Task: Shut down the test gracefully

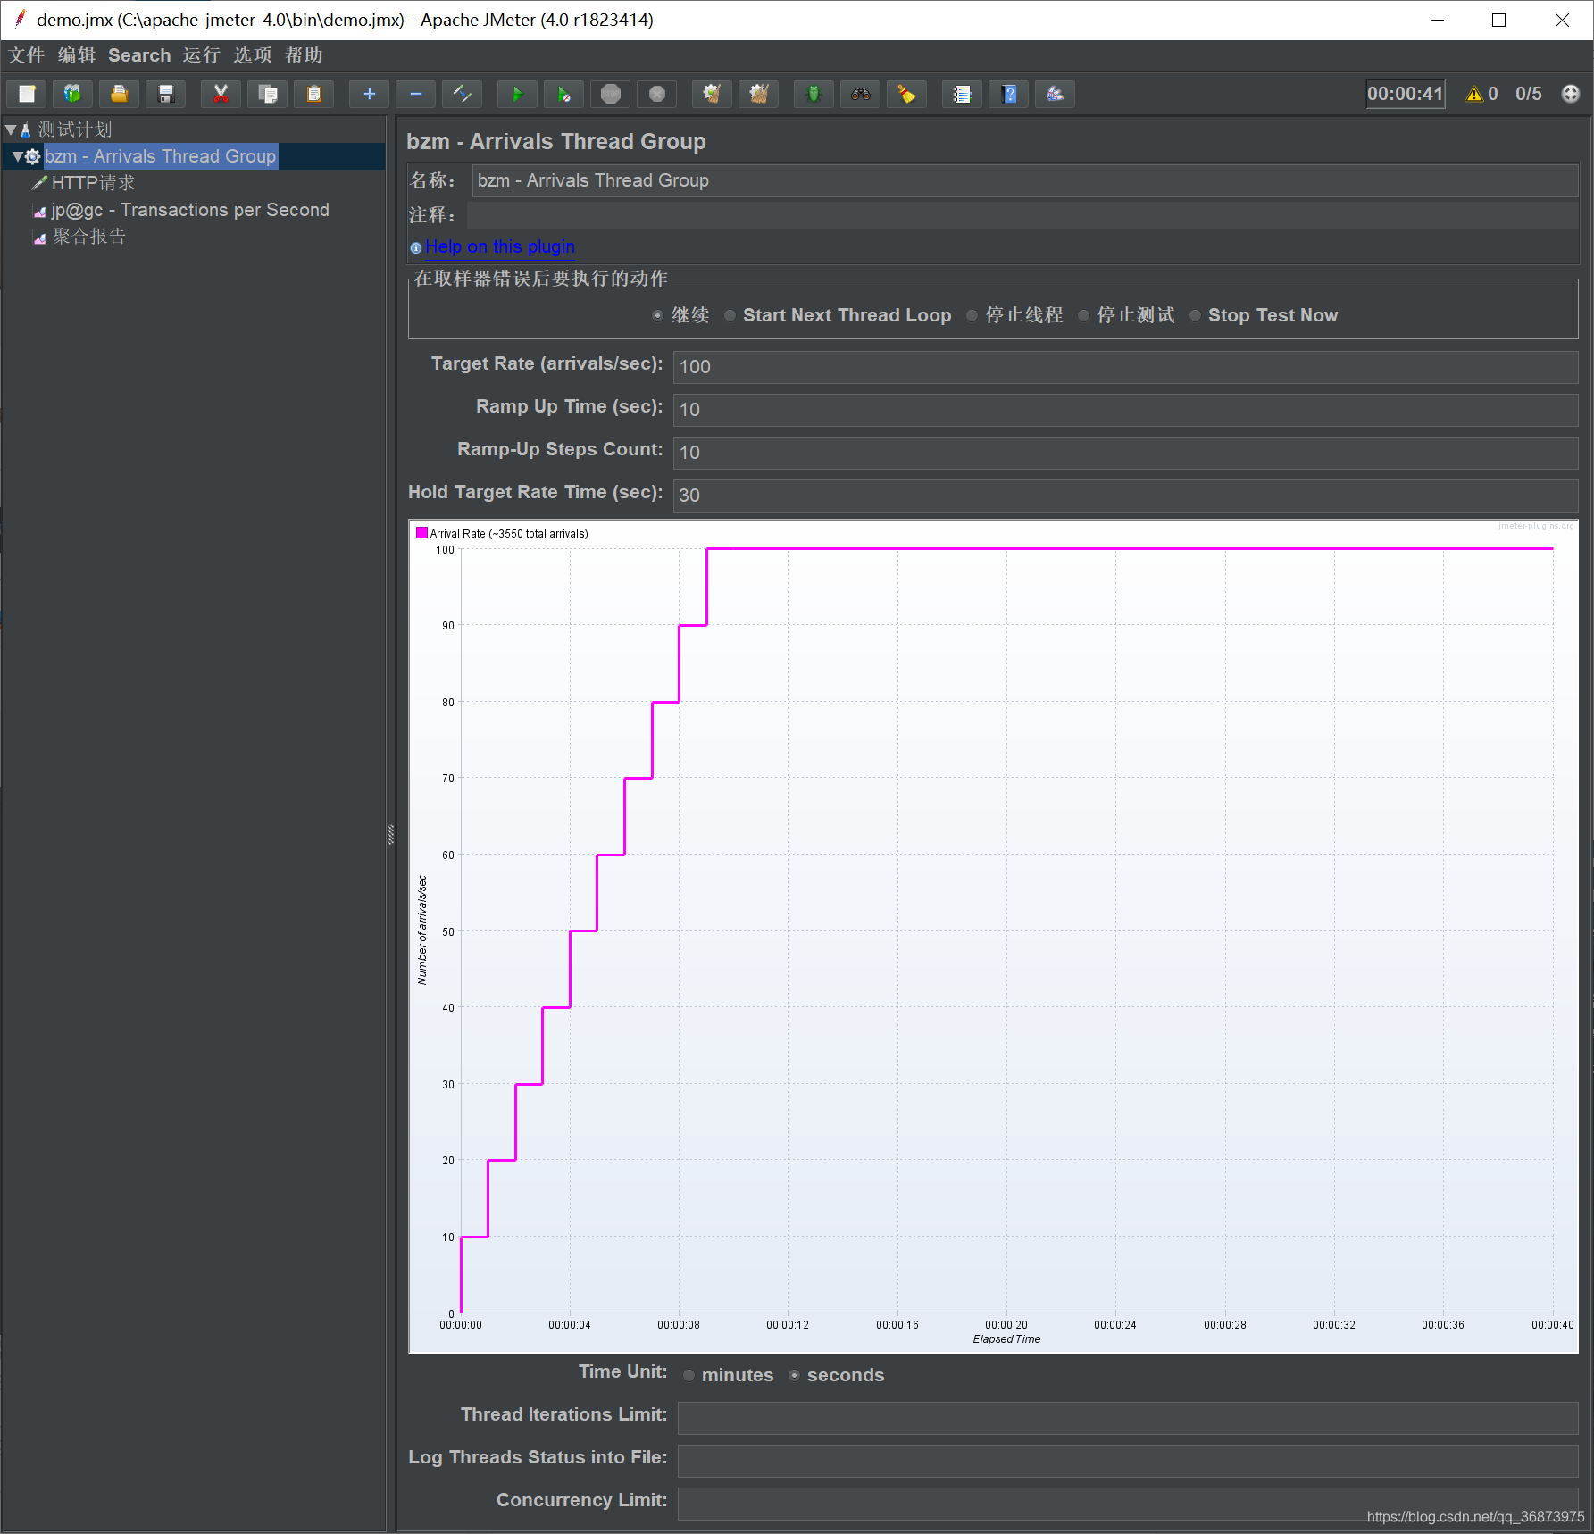Action: click(x=657, y=94)
